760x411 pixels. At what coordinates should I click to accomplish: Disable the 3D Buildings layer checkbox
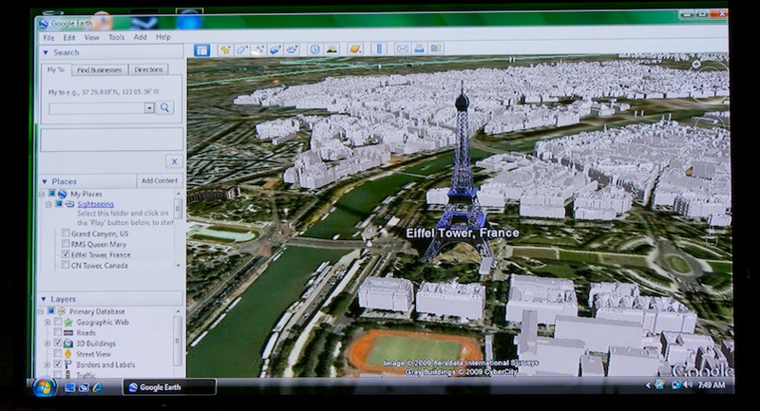58,344
